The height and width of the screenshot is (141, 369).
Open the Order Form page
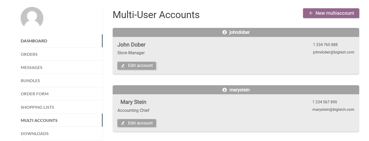click(x=35, y=94)
